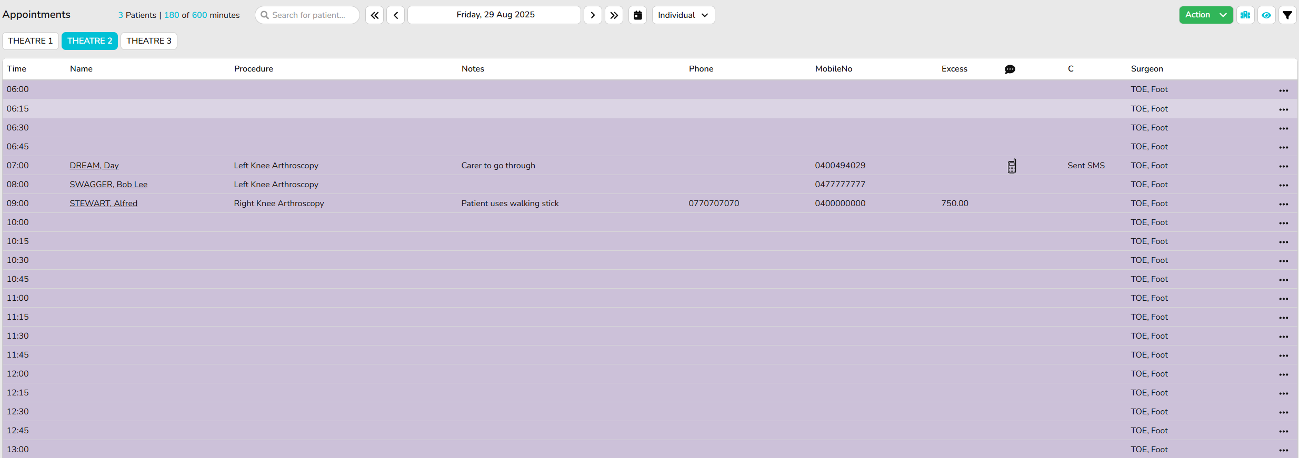
Task: Go to previous day arrow
Action: click(x=396, y=15)
